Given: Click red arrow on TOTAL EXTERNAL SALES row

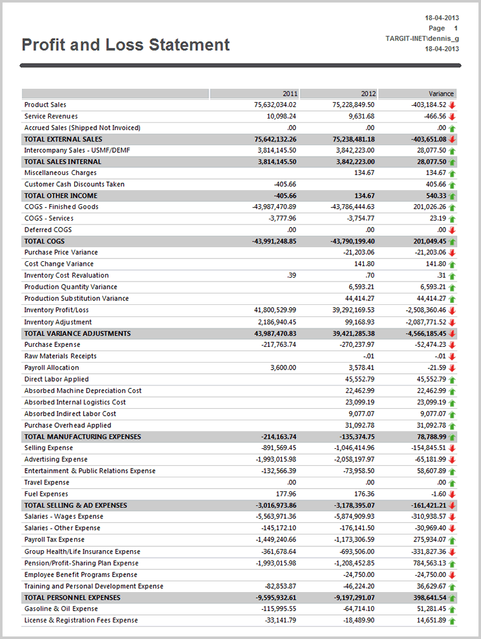Looking at the screenshot, I should (x=452, y=139).
